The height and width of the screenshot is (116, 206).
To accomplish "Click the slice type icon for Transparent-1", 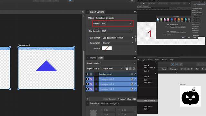I will (x=91, y=89).
